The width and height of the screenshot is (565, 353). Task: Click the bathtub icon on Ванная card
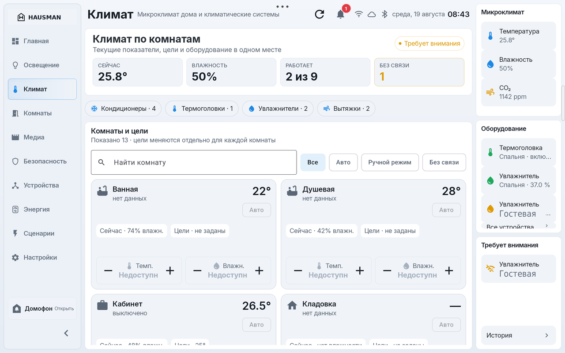[102, 191]
